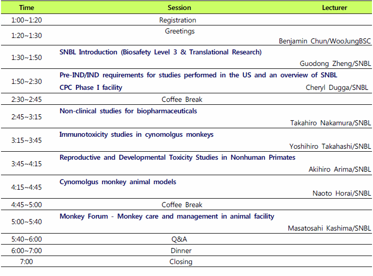
Task: Click the 'Lecturer' column header
Action: pos(334,7)
